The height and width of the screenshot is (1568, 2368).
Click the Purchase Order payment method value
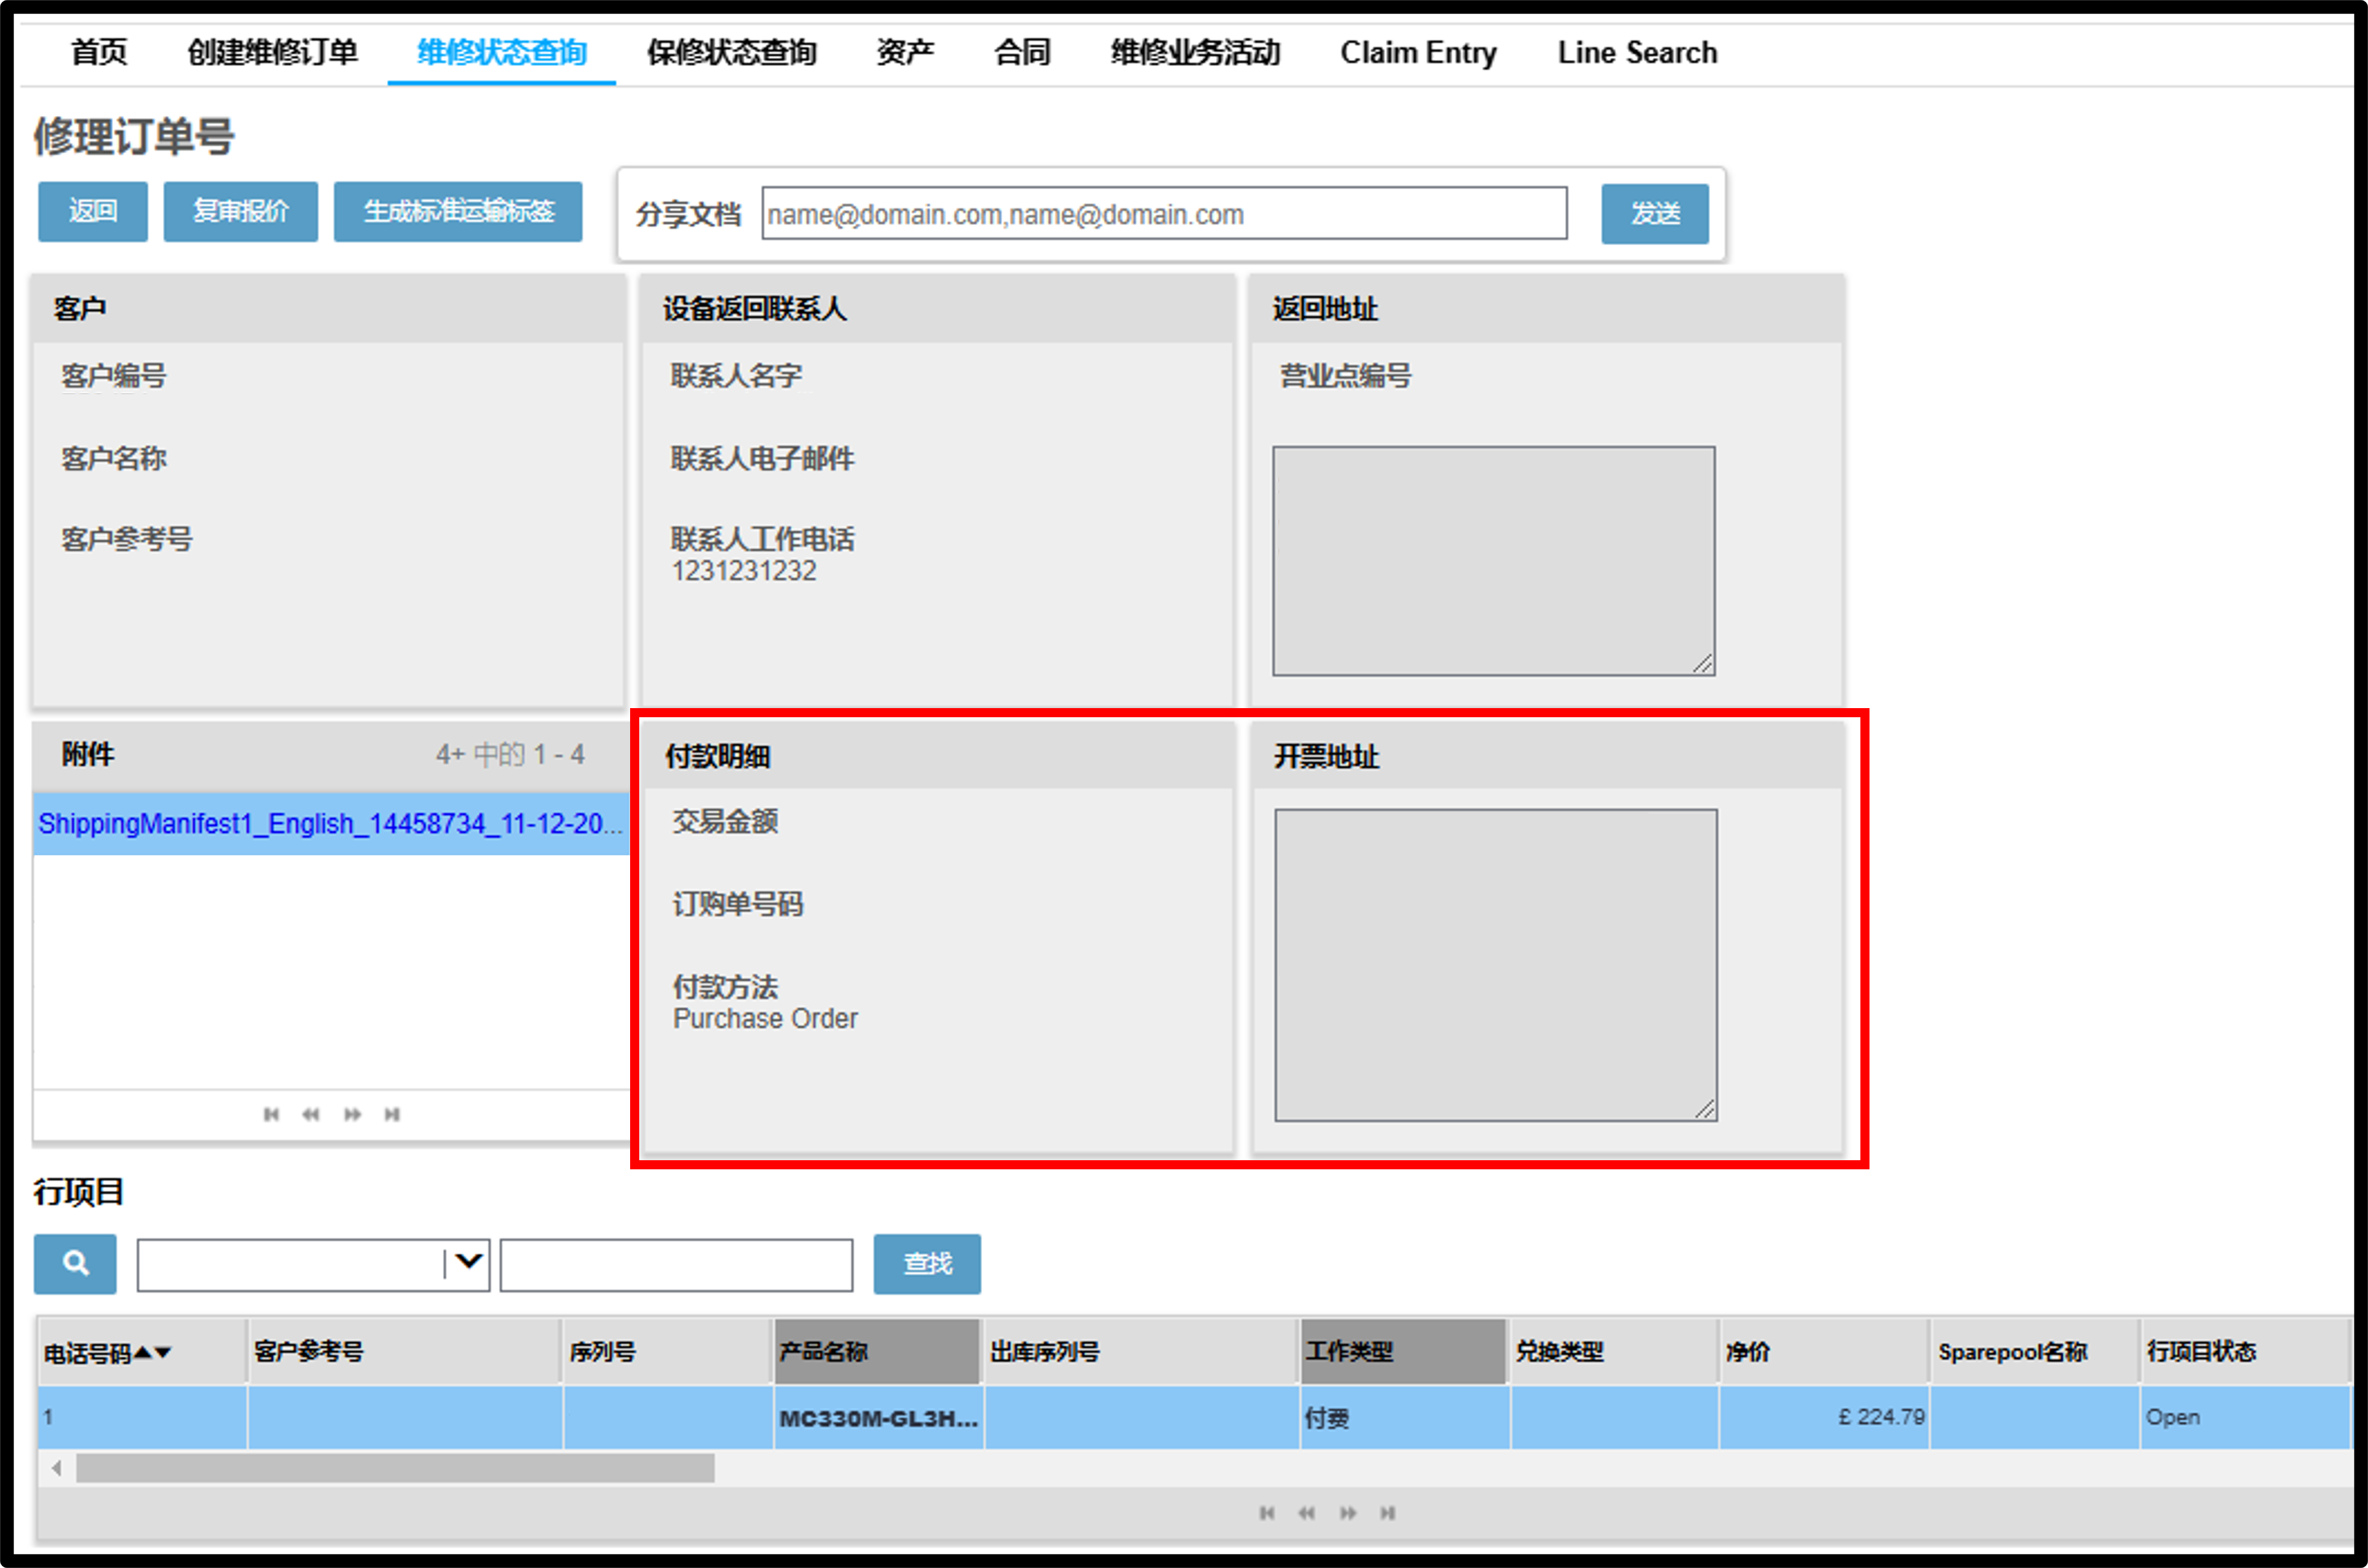pyautogui.click(x=765, y=1019)
